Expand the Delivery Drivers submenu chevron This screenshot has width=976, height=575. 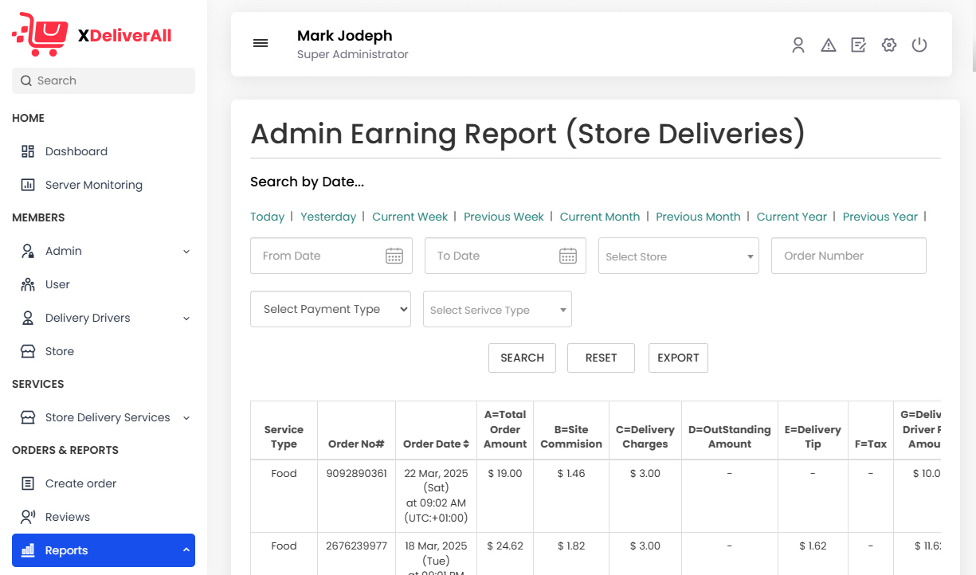pos(186,319)
